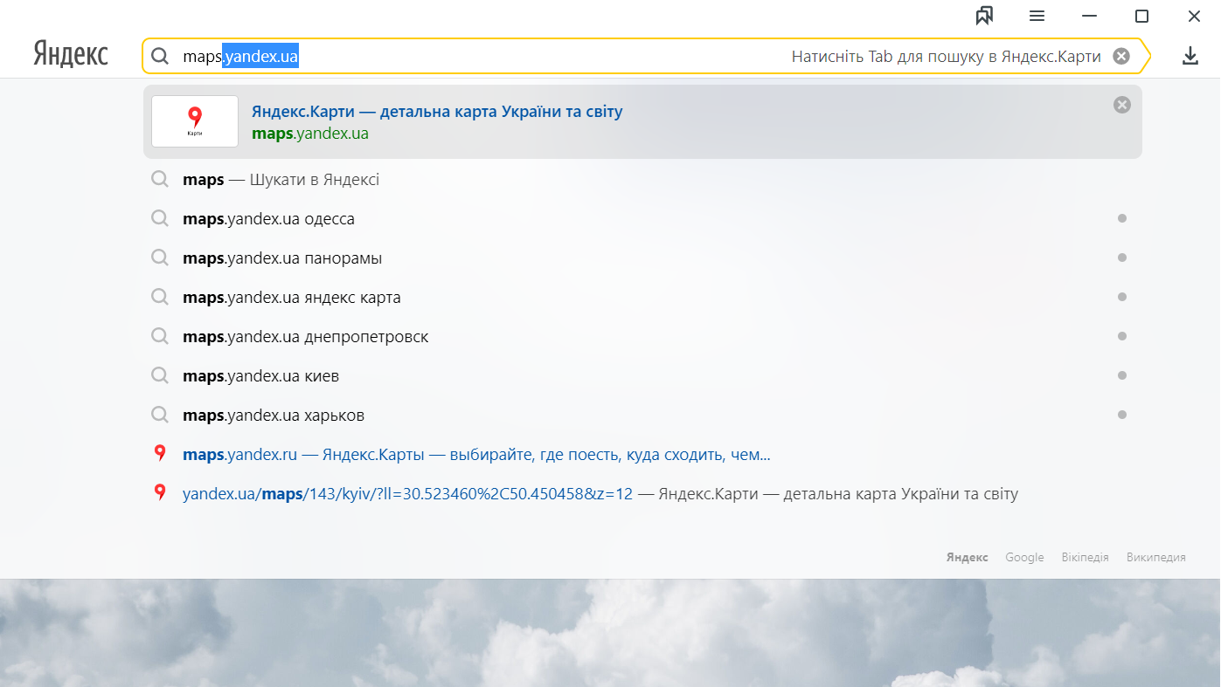Click the 'Натисніть Tab для пошуку' hint
Viewport: 1221px width, 687px height.
coord(947,57)
